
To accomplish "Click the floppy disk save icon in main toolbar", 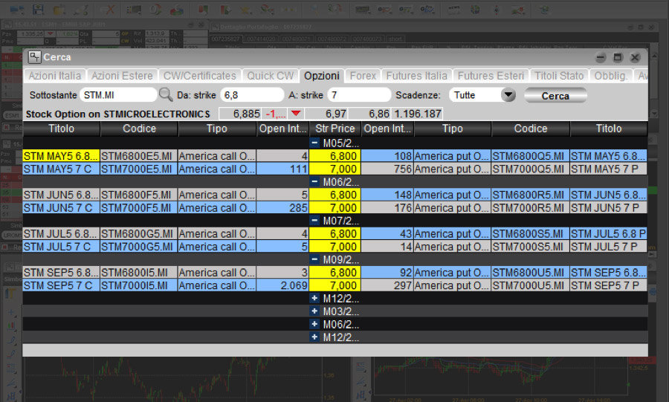I will tap(39, 9).
